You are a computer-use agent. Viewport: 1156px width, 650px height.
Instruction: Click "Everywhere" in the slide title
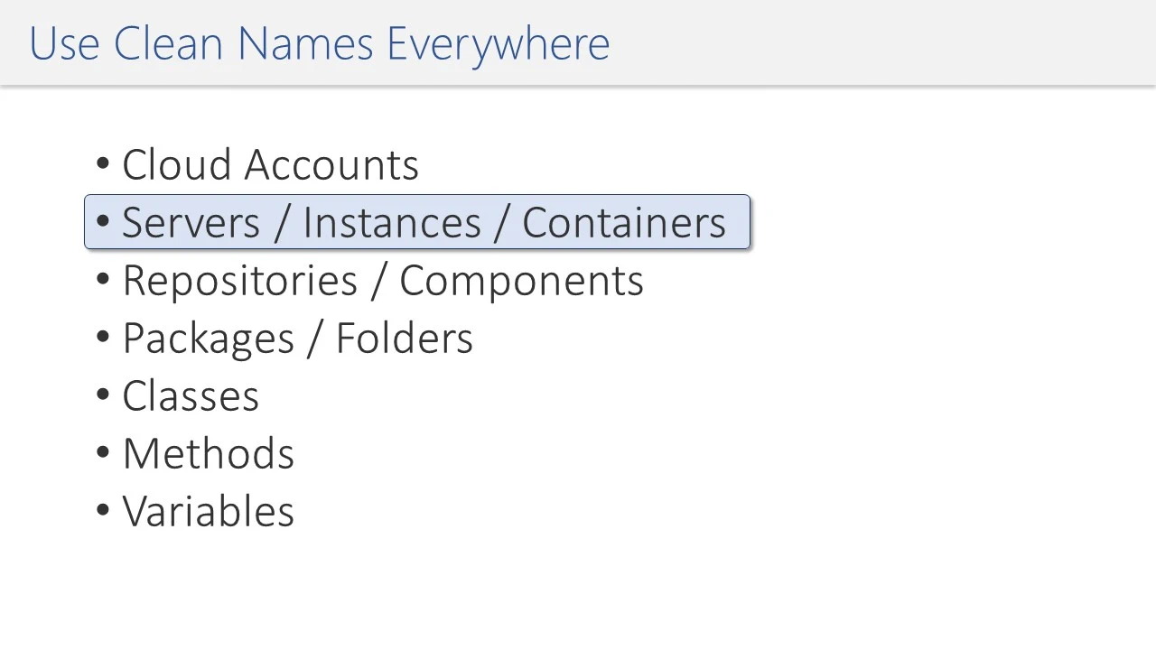pyautogui.click(x=498, y=44)
